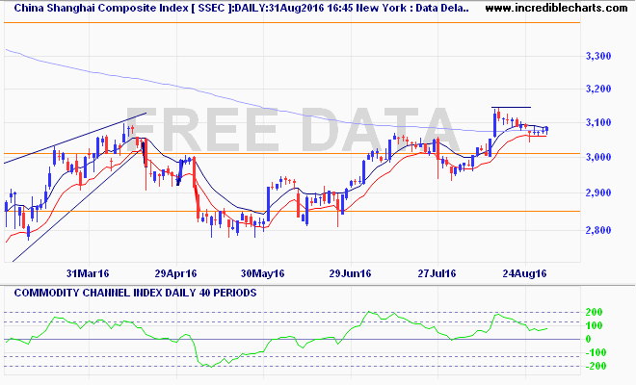Image resolution: width=636 pixels, height=385 pixels.
Task: Click the 2,800 price axis label
Action: 599,231
